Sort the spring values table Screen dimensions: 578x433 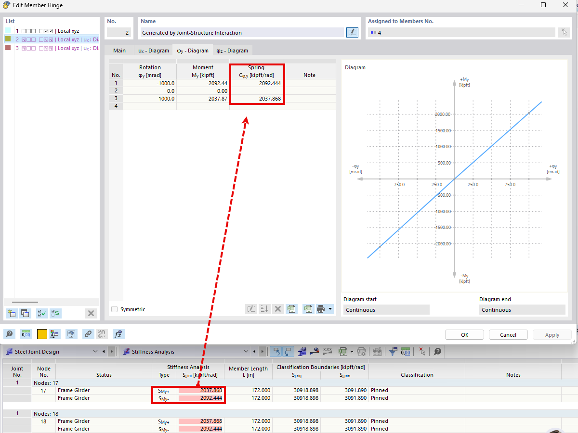coord(264,308)
